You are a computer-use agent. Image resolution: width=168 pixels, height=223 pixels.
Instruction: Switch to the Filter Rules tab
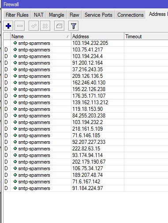[17, 15]
